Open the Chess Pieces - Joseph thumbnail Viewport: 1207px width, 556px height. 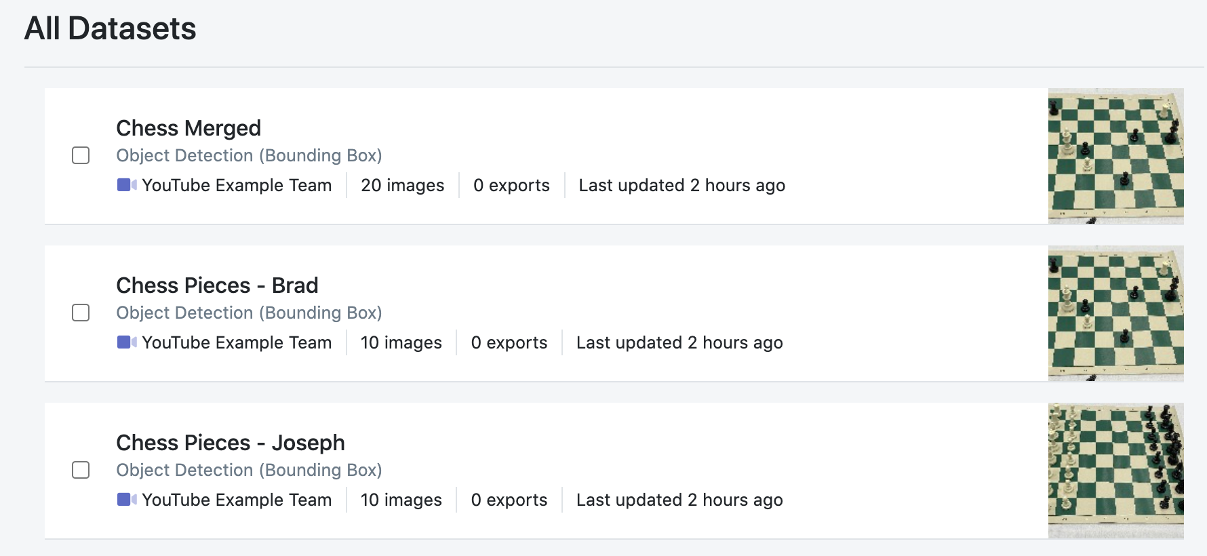[1115, 471]
